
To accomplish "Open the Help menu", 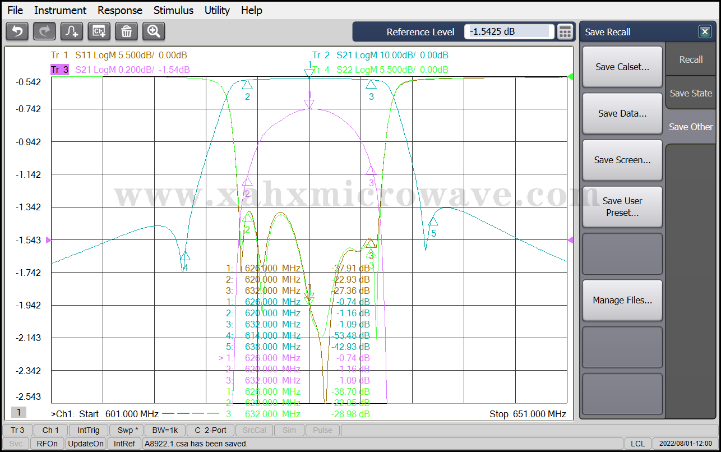I will click(x=252, y=10).
